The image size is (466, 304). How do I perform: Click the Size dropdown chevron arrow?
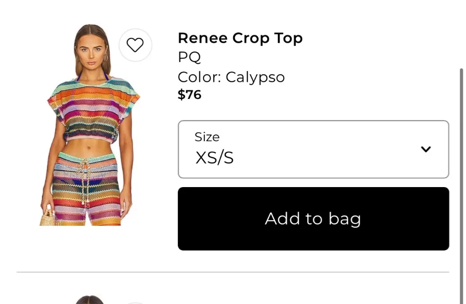click(425, 149)
